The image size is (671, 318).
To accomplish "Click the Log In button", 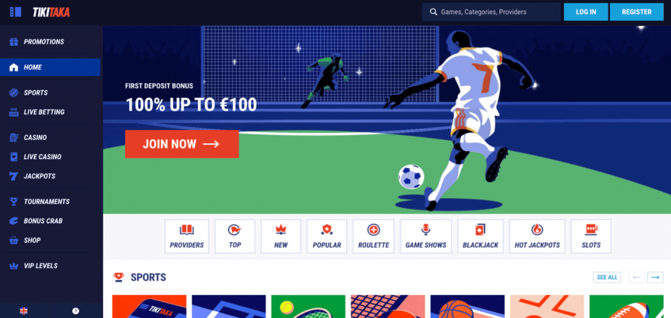I will pyautogui.click(x=586, y=12).
